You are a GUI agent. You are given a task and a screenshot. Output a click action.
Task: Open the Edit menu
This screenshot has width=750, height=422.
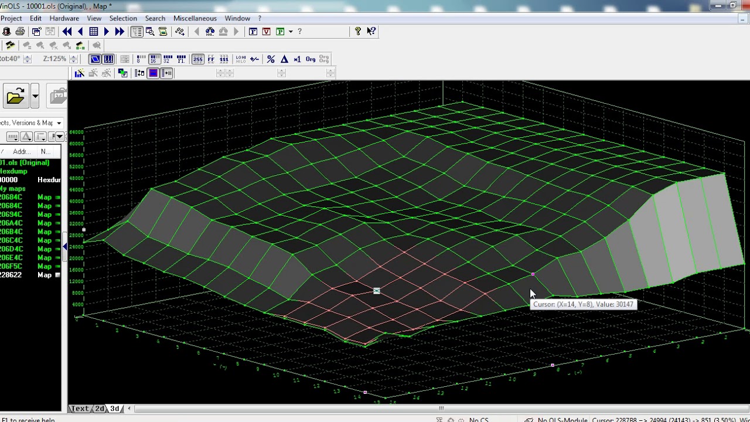(x=36, y=18)
